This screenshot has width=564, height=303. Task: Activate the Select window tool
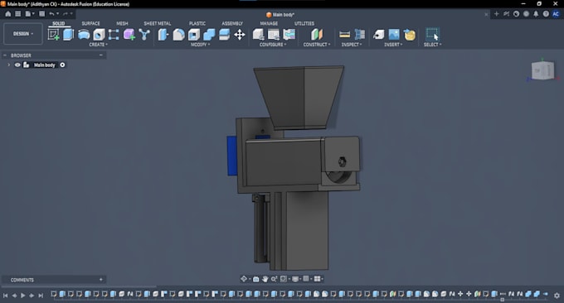pyautogui.click(x=432, y=35)
